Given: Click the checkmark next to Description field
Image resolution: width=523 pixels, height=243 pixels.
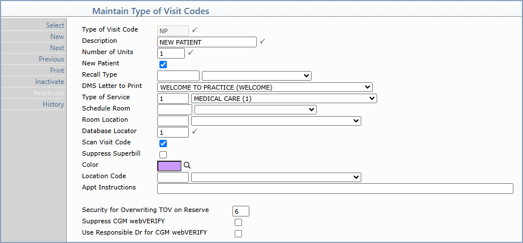Looking at the screenshot, I should click(262, 41).
